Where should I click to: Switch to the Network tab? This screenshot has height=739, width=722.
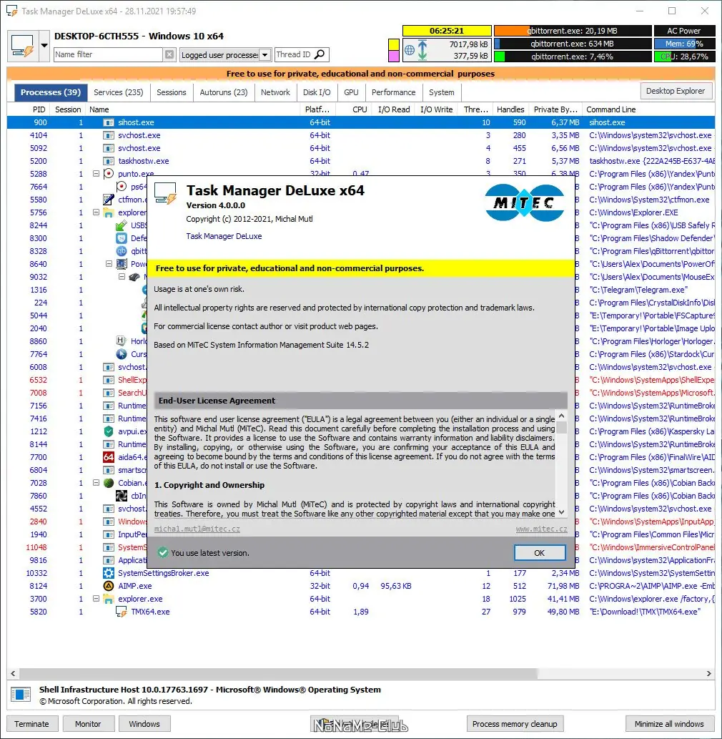coord(275,92)
